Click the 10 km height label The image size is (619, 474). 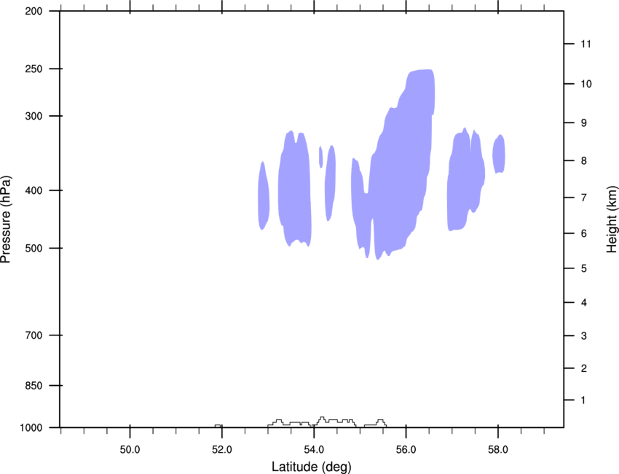[586, 84]
